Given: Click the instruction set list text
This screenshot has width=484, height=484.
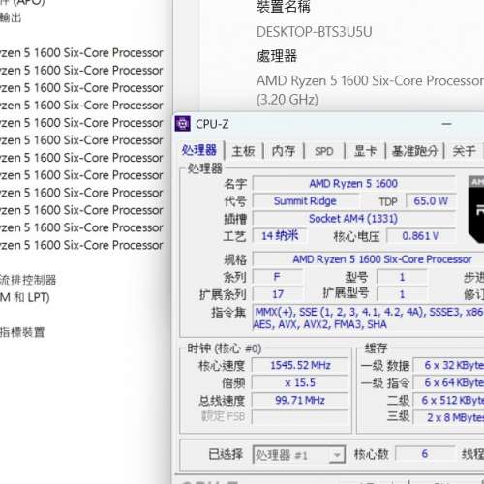Looking at the screenshot, I should 369,318.
